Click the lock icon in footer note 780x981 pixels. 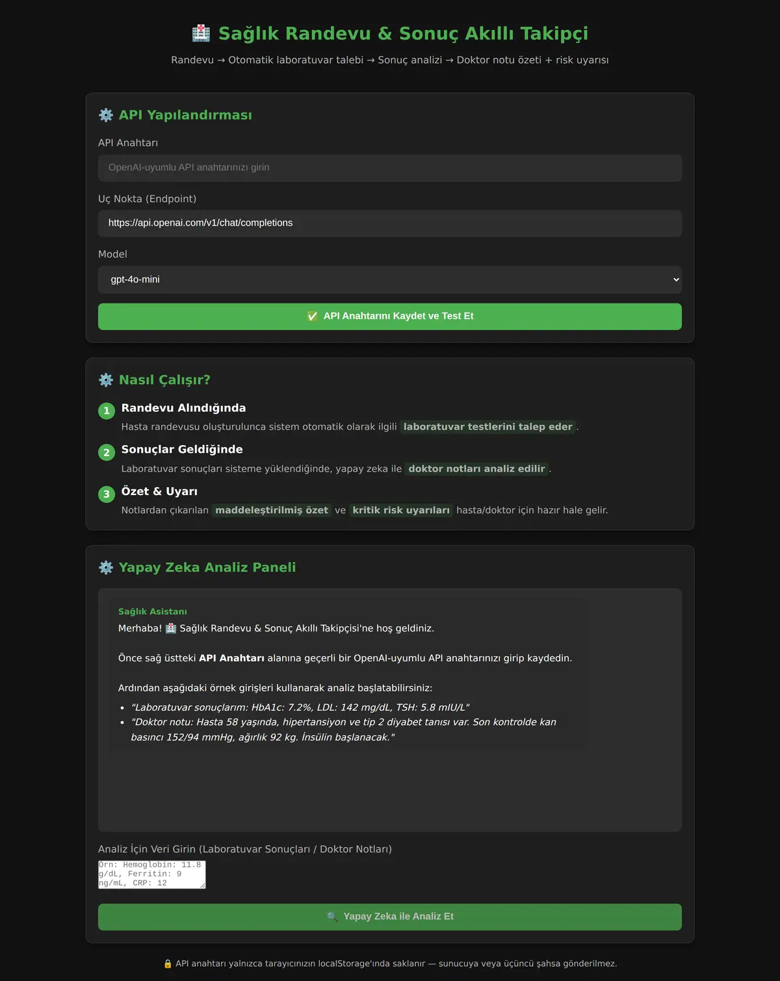coord(168,963)
